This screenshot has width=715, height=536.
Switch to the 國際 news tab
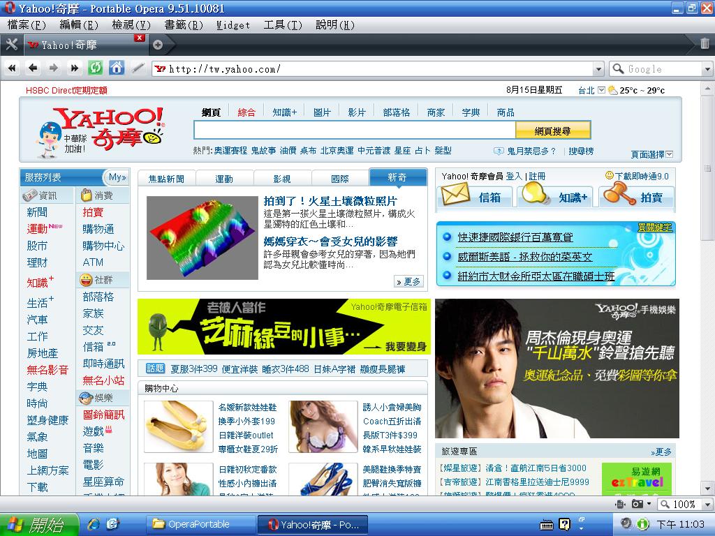click(339, 178)
